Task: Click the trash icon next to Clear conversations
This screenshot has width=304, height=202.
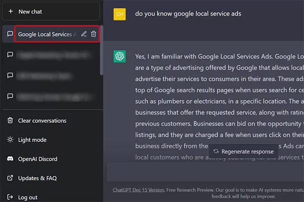Action: tap(10, 120)
